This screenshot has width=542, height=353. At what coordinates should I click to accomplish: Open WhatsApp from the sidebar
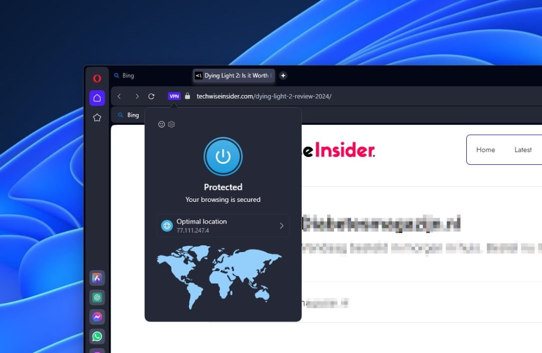[97, 336]
